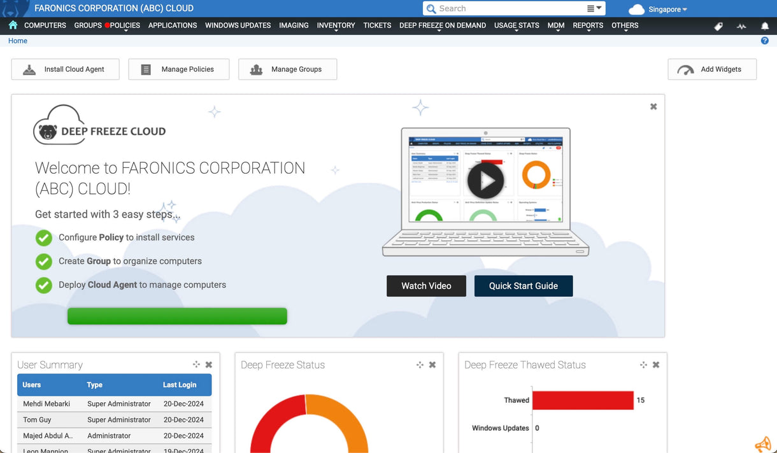Open the Others menu dropdown
The width and height of the screenshot is (777, 453).
625,25
